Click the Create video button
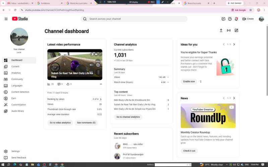268x167 pixels. (248, 19)
